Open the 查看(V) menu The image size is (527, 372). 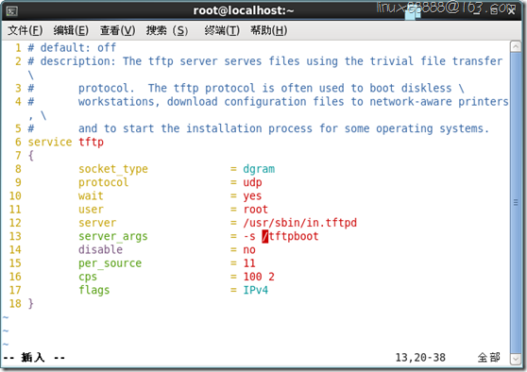118,30
